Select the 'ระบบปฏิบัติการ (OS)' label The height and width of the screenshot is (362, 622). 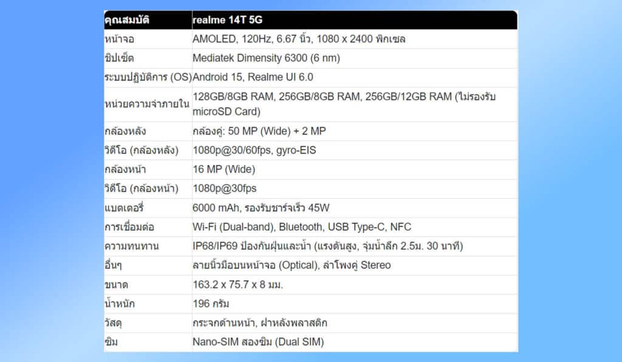tap(148, 77)
